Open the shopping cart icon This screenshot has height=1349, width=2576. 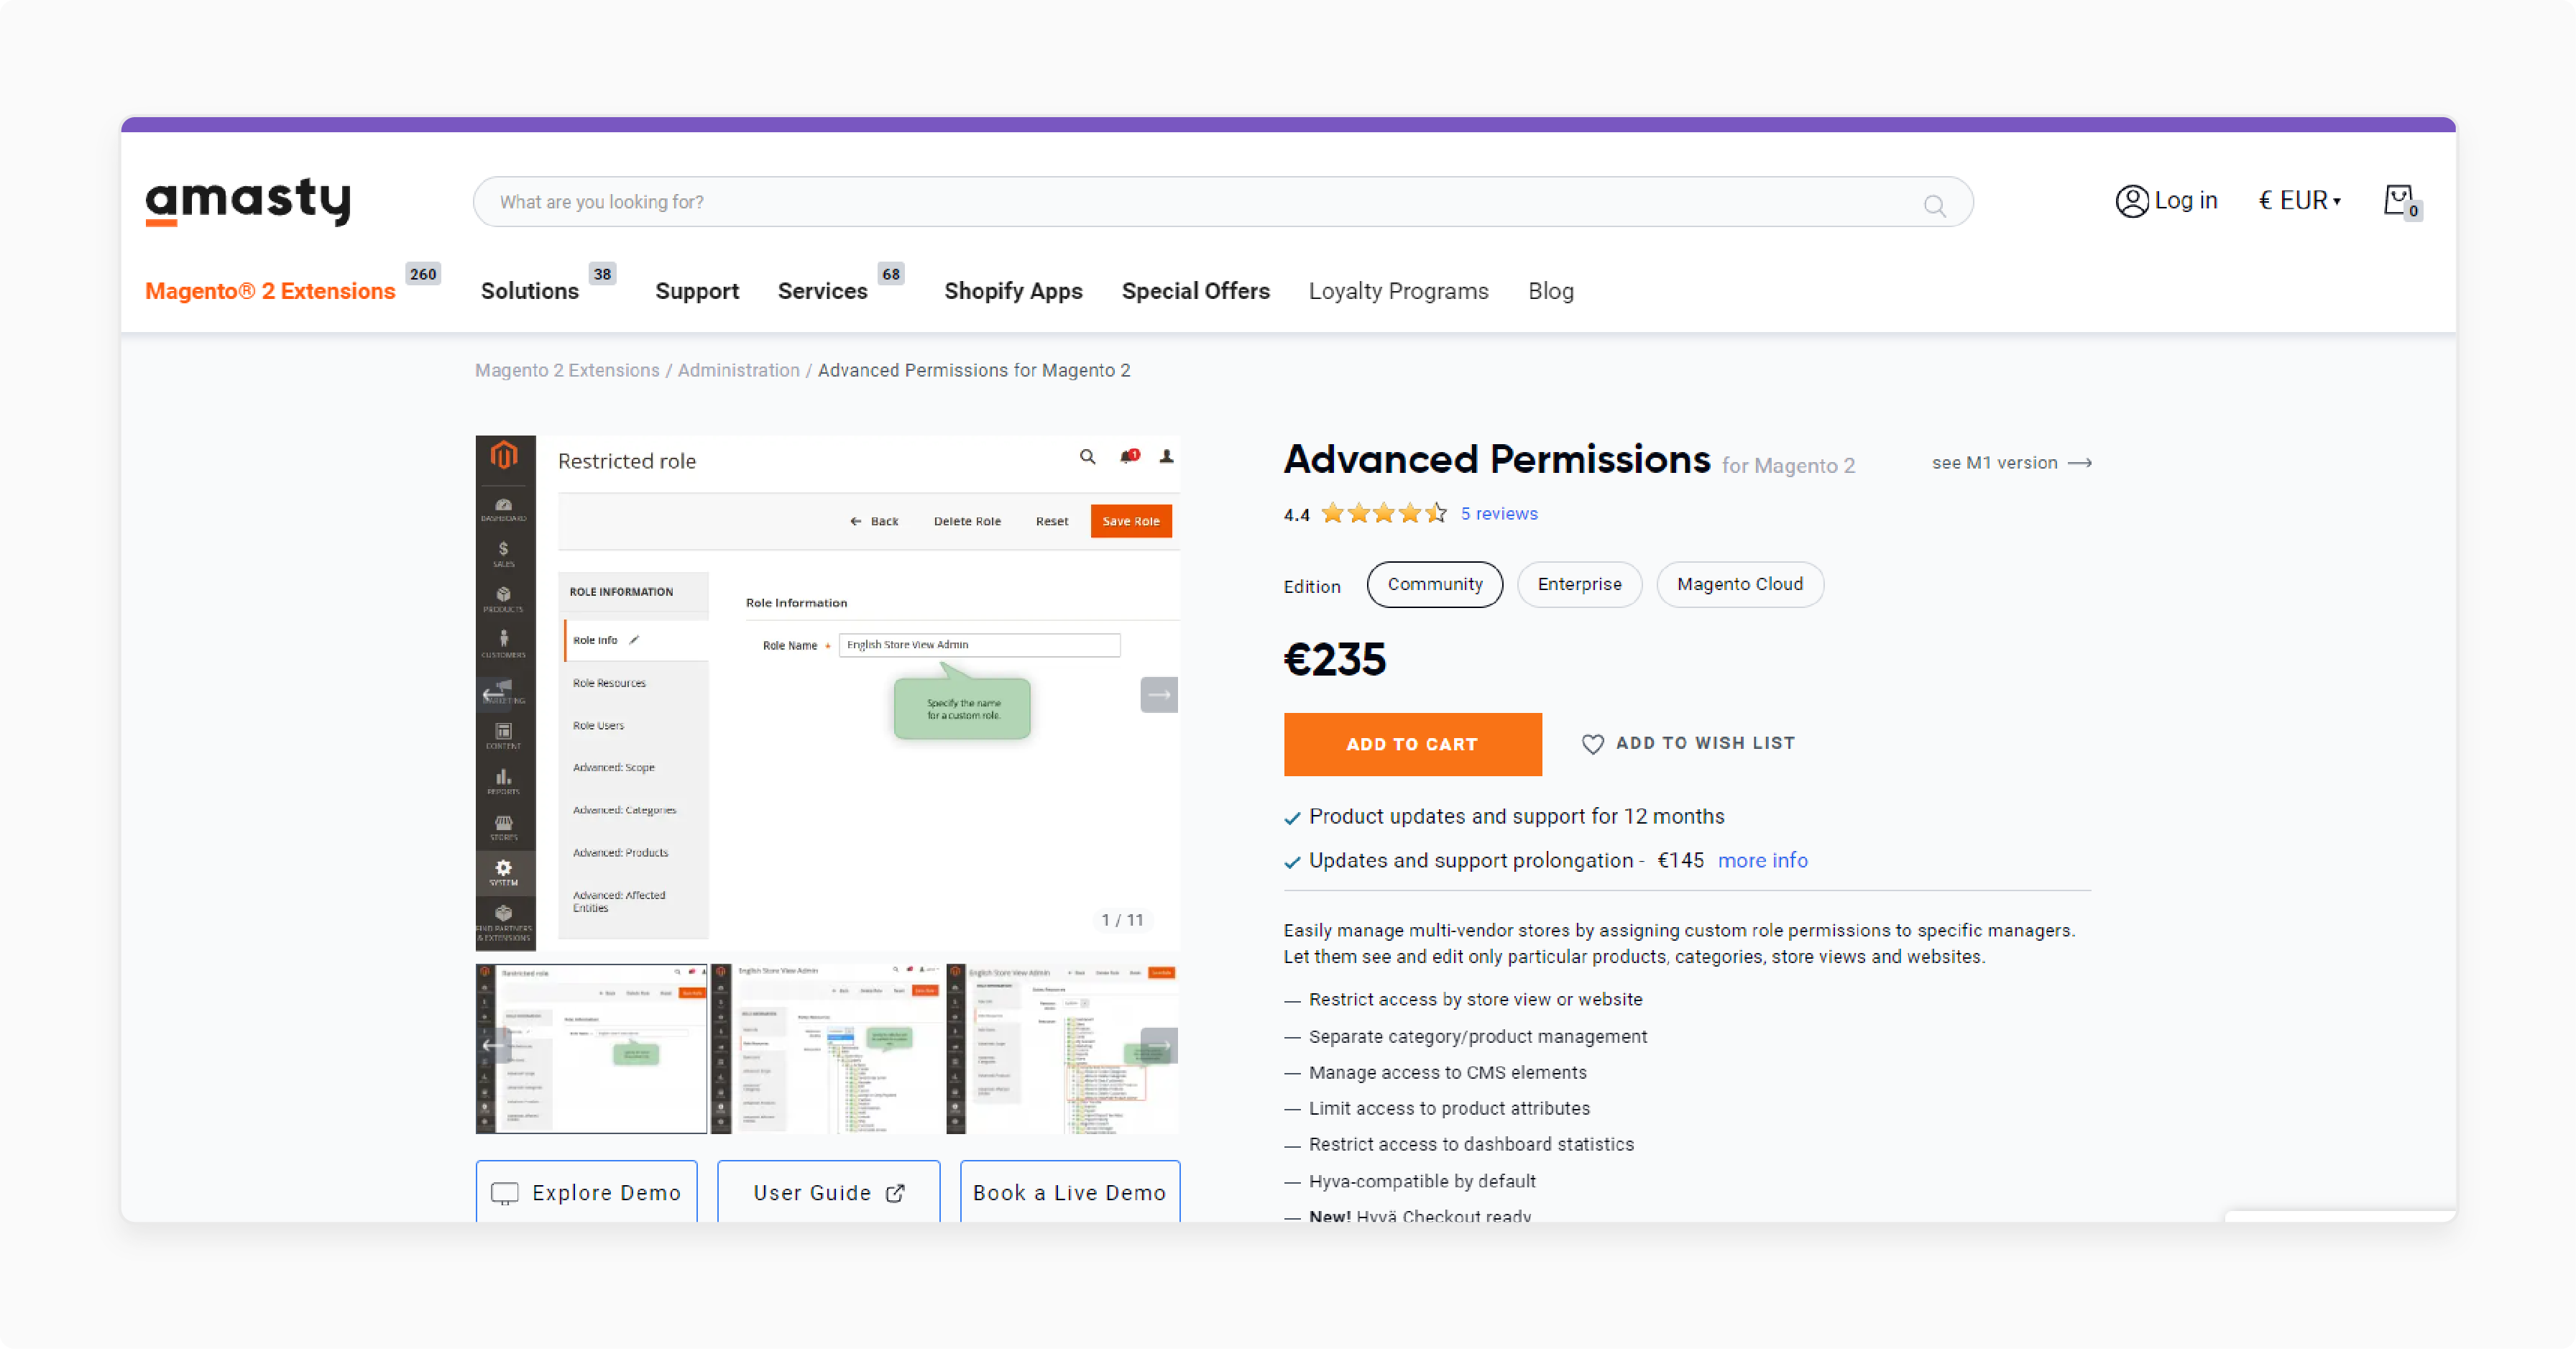2401,201
